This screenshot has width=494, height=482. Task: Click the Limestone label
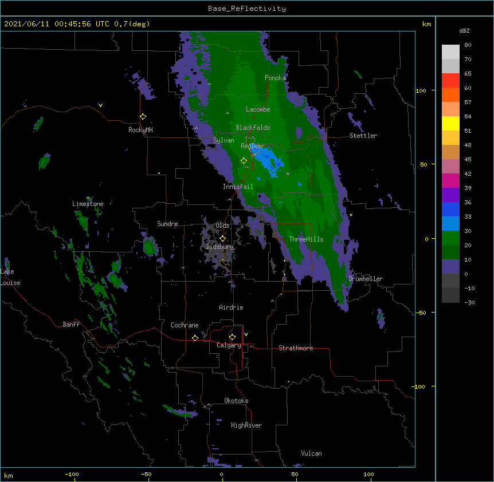(x=88, y=204)
